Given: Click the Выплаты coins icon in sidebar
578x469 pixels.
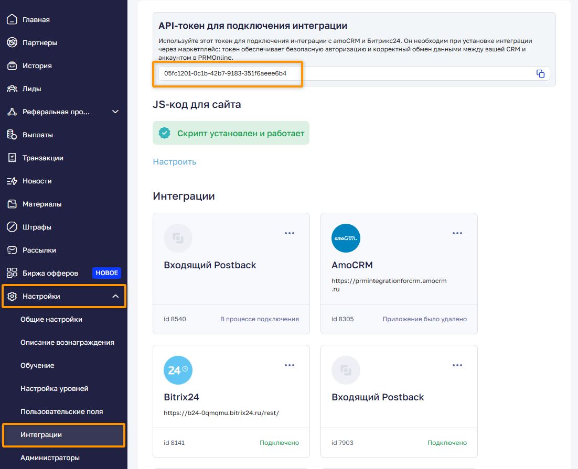Looking at the screenshot, I should (x=12, y=135).
